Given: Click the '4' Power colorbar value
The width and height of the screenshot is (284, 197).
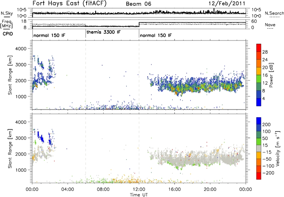Looking at the screenshot, I should tap(263, 98).
